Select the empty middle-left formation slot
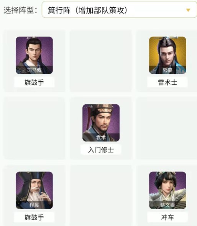 coord(34,128)
